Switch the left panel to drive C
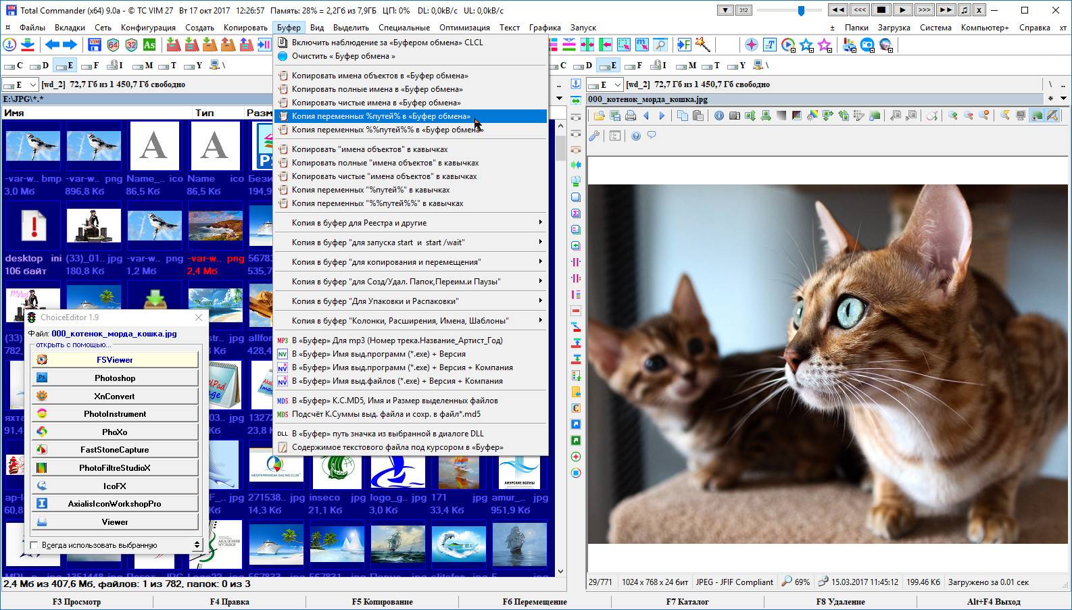The image size is (1072, 610). (14, 66)
